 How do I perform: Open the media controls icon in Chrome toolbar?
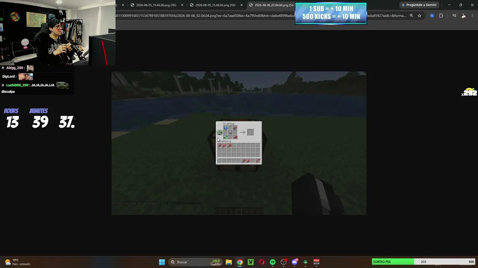[x=454, y=16]
